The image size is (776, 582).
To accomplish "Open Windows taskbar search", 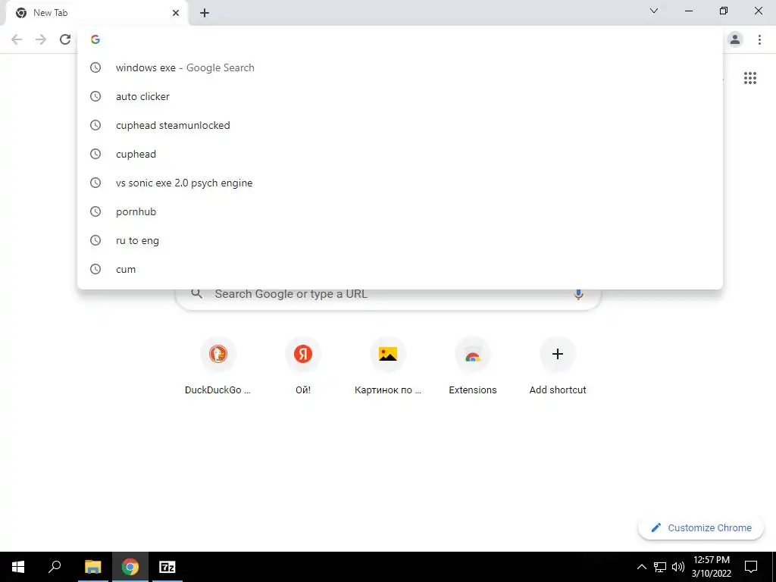I will coord(55,567).
